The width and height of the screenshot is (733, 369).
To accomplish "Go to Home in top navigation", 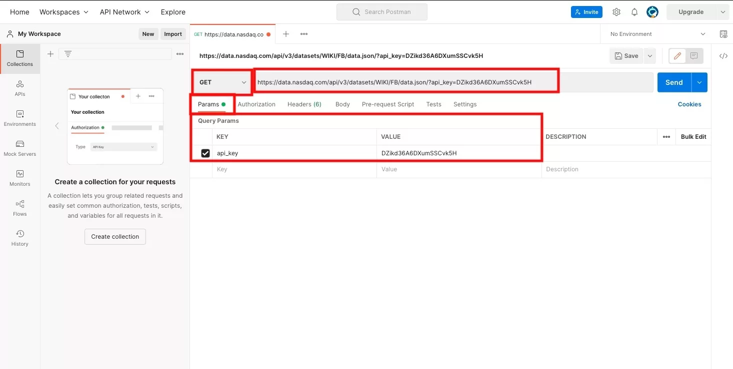I will coord(19,12).
